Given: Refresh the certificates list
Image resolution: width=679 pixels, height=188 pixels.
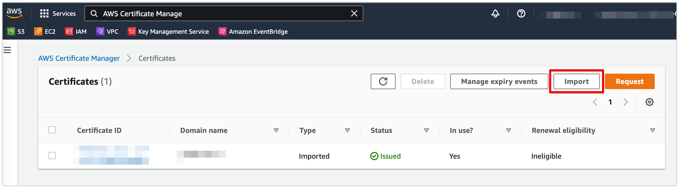Looking at the screenshot, I should point(383,82).
